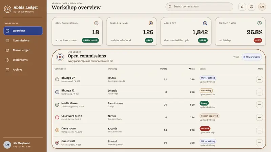Click Guest wall's Mirror setting pill

[x=208, y=141]
